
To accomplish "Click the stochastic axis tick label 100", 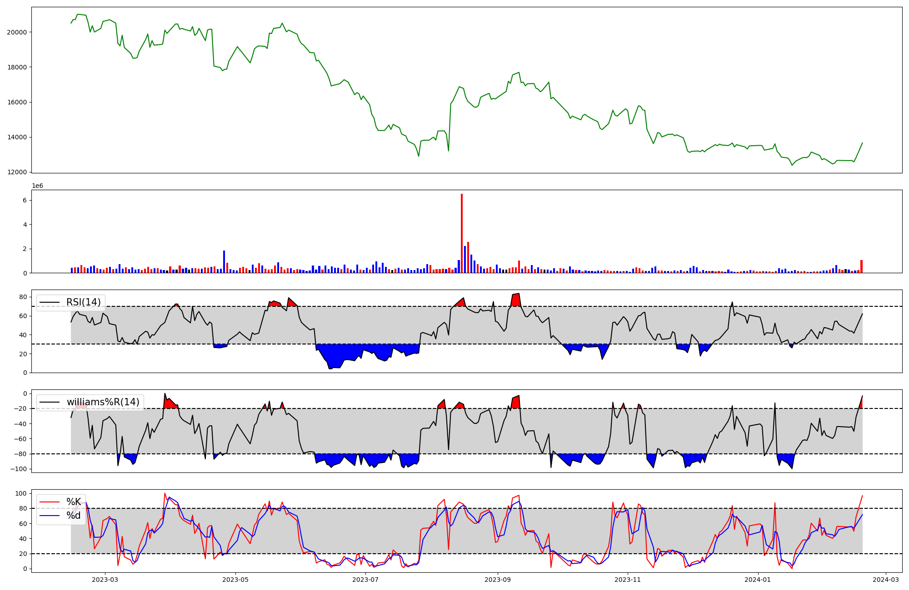I will pyautogui.click(x=21, y=493).
